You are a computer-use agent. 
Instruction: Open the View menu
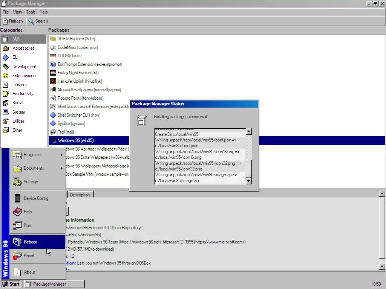click(17, 12)
